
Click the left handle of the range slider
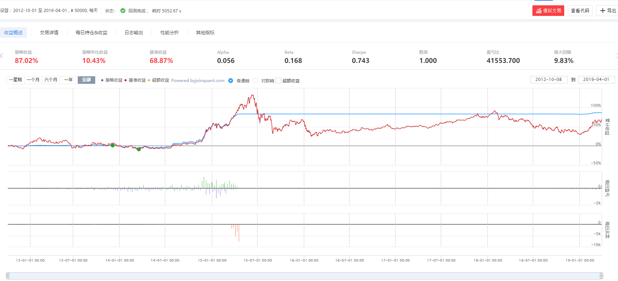click(7, 276)
